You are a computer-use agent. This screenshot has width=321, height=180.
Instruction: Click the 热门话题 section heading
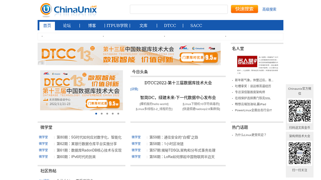point(240,128)
